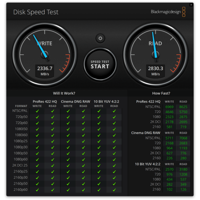The height and width of the screenshot is (200, 200).
Task: Click 2160p25 10 Bit YUV read checkmark
Action: point(114,172)
